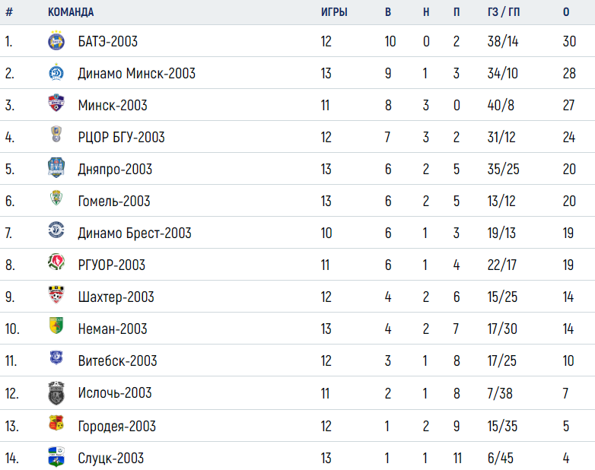595x470 pixels.
Task: Click the Динамо Минск-2003 club crest
Action: 56,72
